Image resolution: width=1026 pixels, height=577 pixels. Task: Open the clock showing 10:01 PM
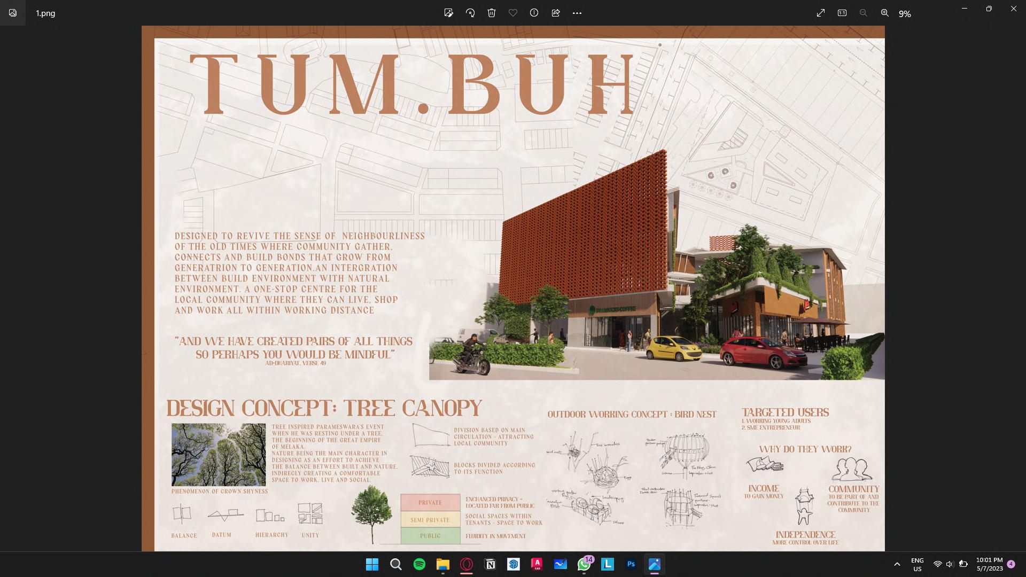989,564
